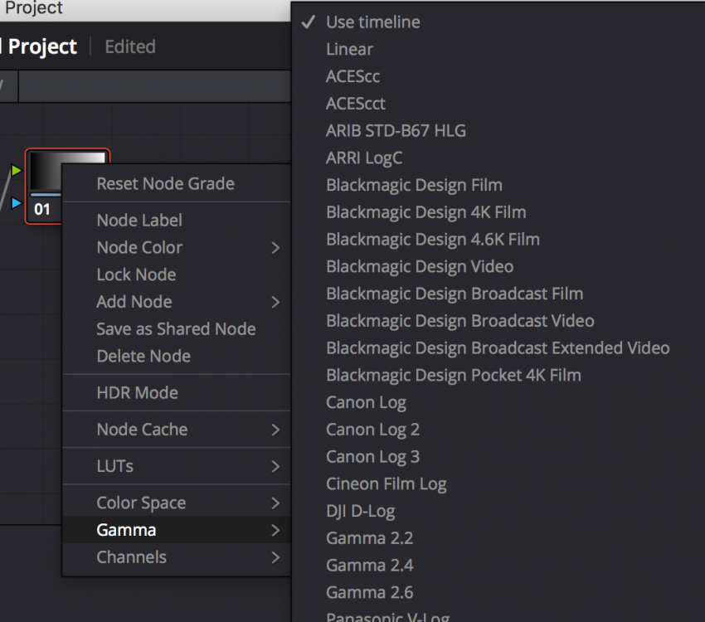Select the checked Use timeline option
The image size is (705, 622).
[x=372, y=22]
